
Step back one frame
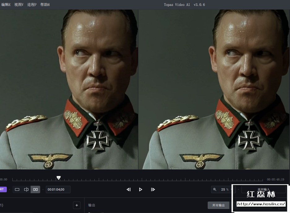(128, 189)
